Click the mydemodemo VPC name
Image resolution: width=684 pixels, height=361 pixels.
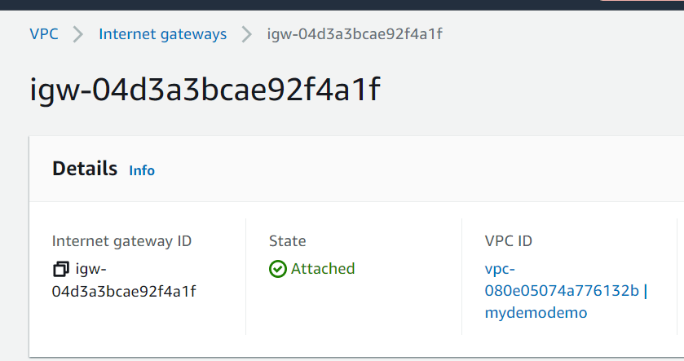(x=536, y=312)
